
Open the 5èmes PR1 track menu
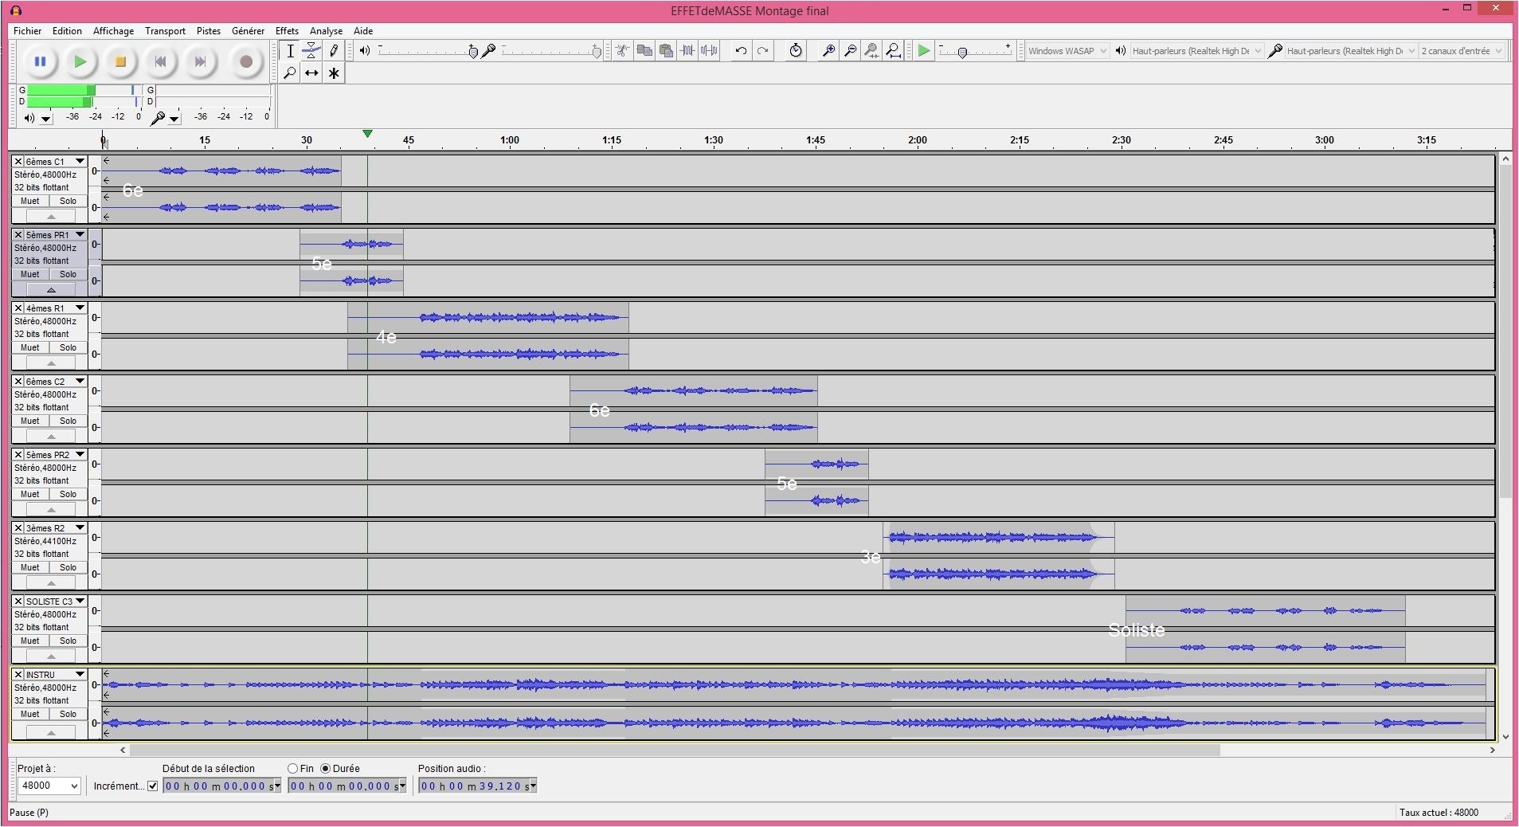pos(80,235)
